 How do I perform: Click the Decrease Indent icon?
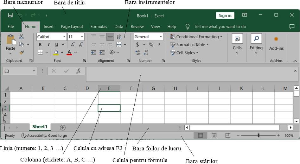point(94,53)
